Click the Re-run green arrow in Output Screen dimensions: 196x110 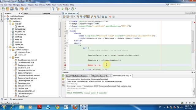point(63,75)
